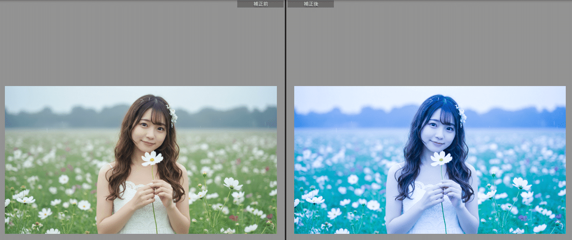The image size is (572, 240).
Task: Click the hair ornament in the after photo
Action: [461, 114]
